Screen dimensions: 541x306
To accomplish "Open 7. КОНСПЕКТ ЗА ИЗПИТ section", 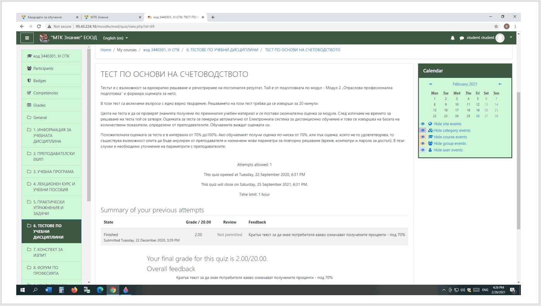I will coord(52,252).
